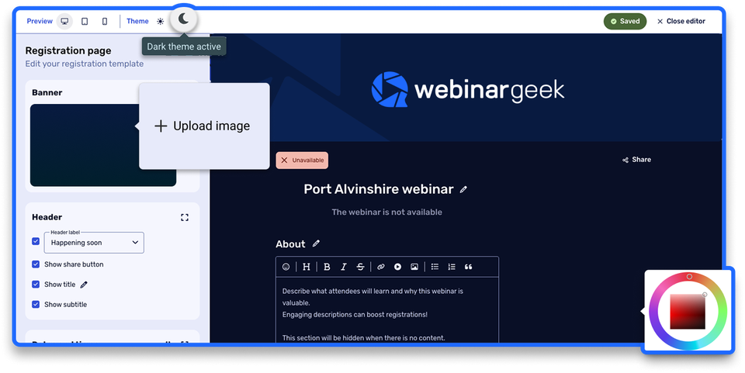
Task: Insert a link in the editor
Action: click(x=380, y=267)
